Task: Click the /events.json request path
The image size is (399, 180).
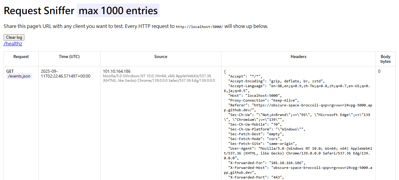Action: (x=19, y=76)
